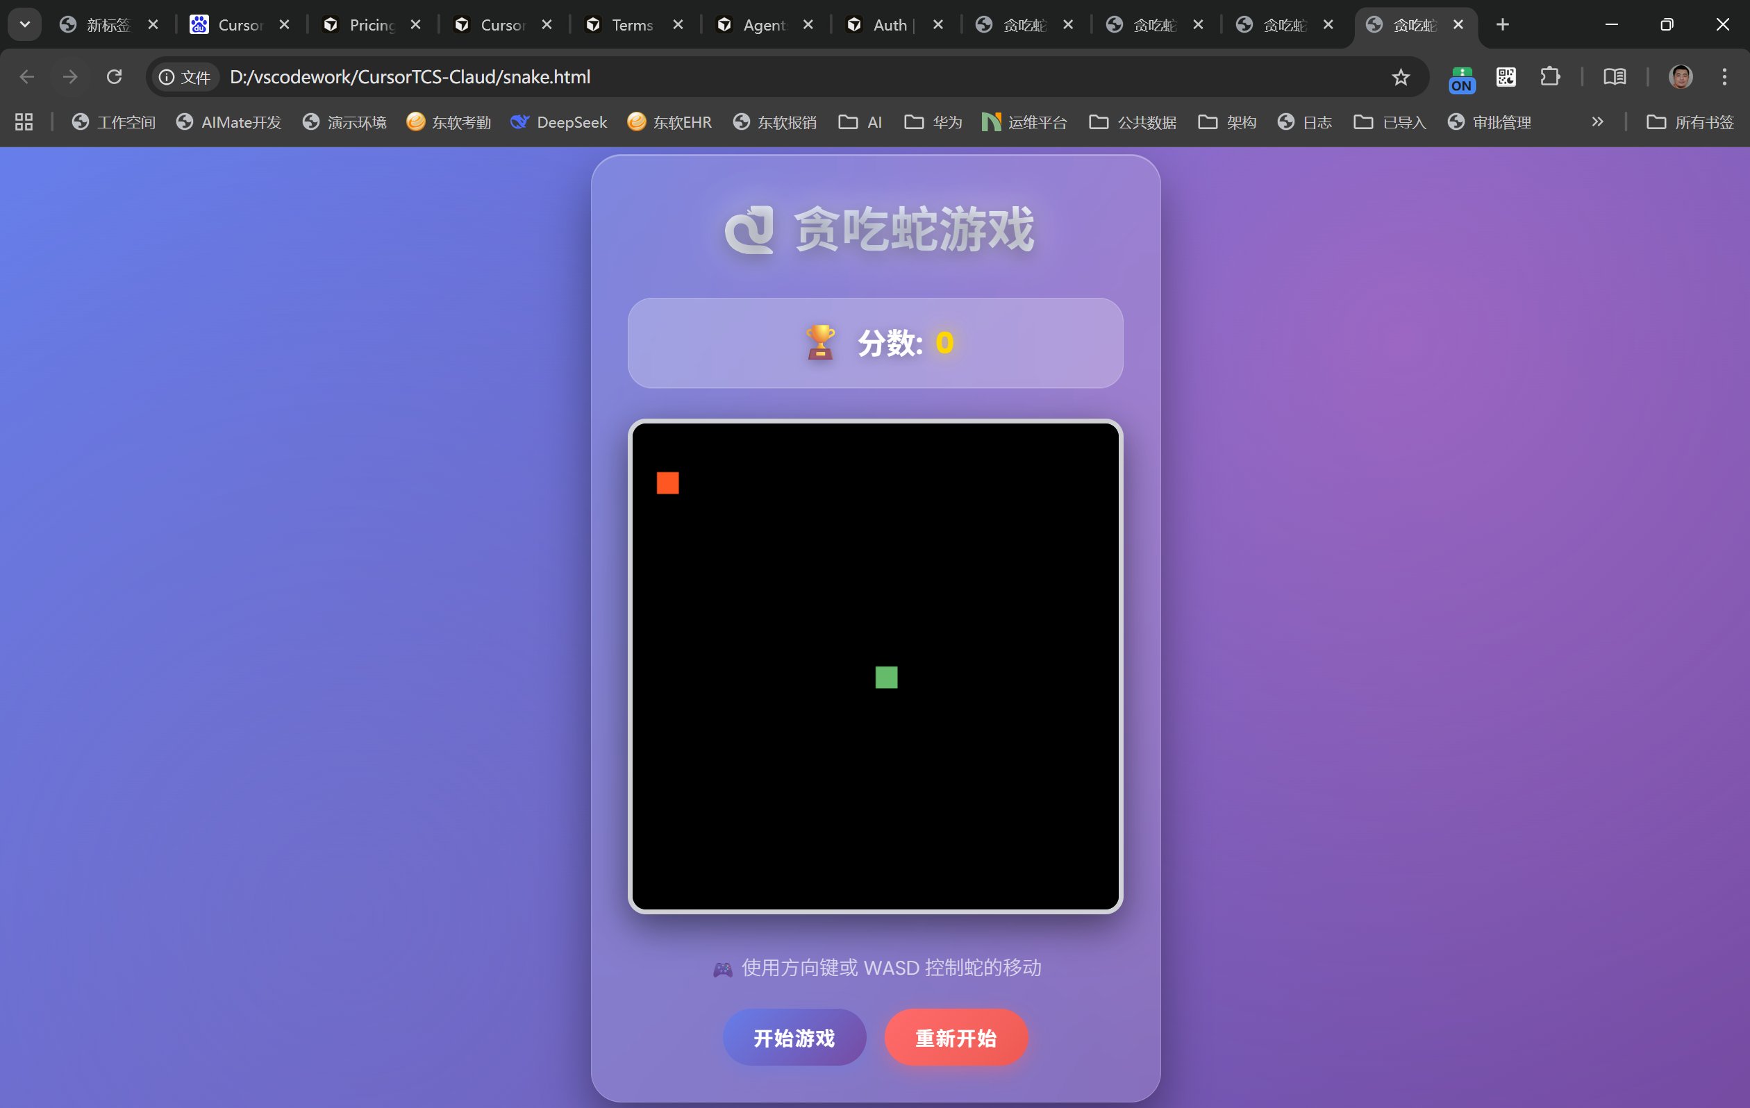Switch to the Pricing tab
The height and width of the screenshot is (1108, 1750).
[x=371, y=25]
